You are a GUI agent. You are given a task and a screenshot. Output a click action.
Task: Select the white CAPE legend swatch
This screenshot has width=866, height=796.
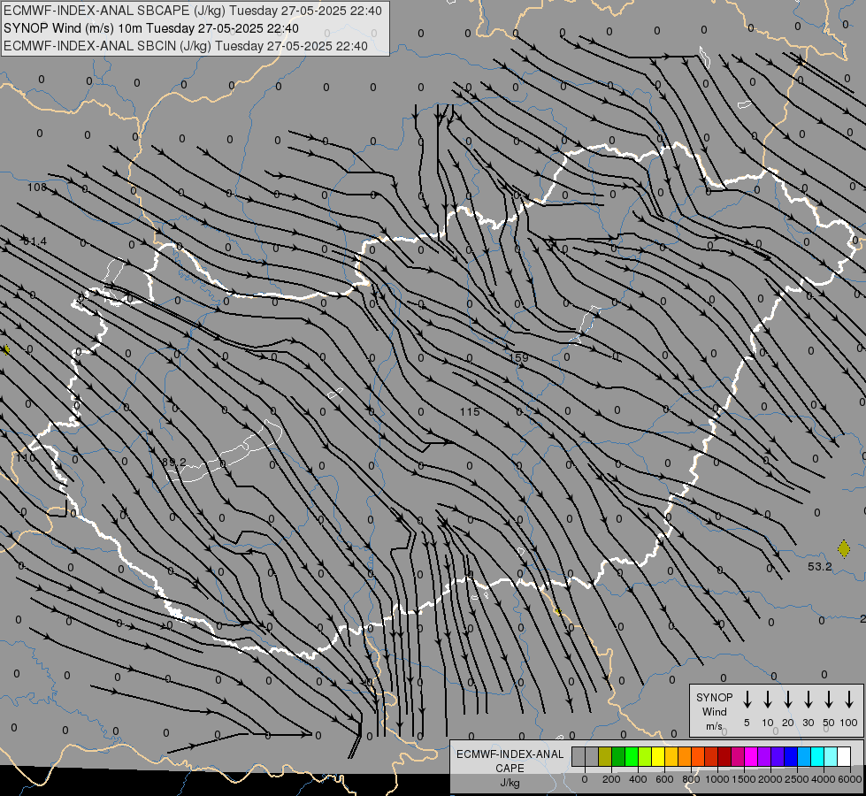point(843,756)
